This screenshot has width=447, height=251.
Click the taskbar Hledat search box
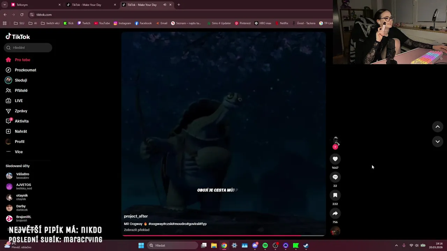pos(173,245)
